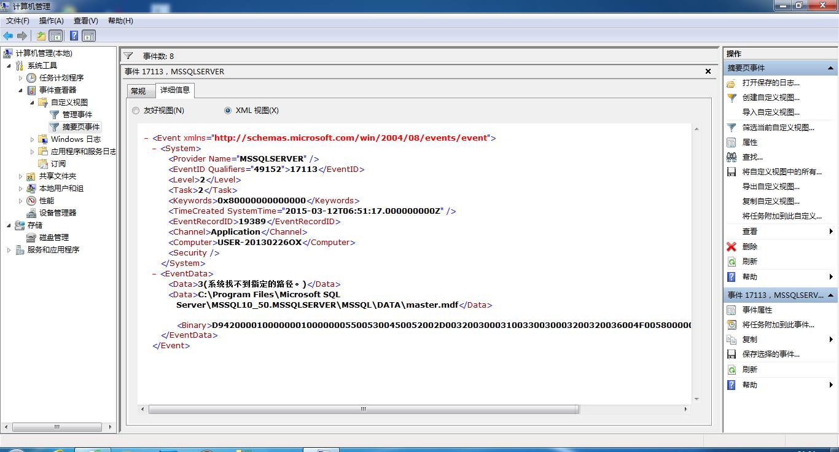Click the 属性 properties icon in actions
This screenshot has height=452, width=839.
tap(732, 142)
